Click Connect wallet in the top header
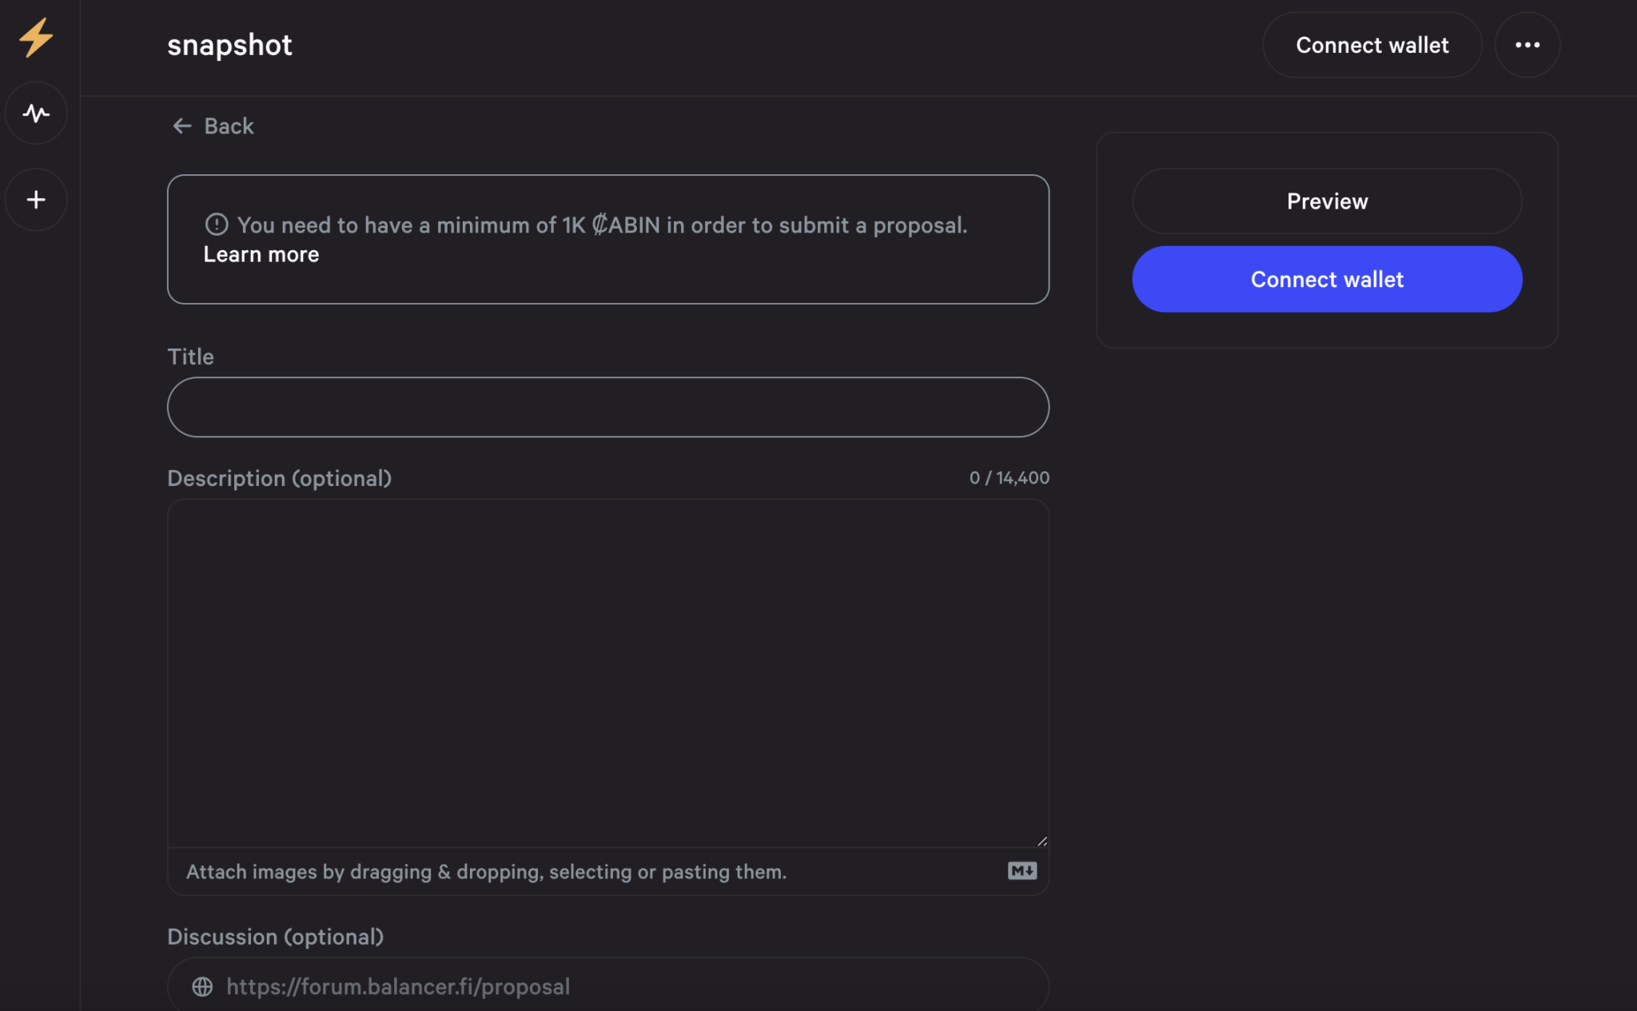 (1372, 45)
